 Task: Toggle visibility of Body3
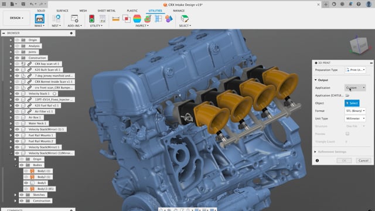tap(26, 183)
